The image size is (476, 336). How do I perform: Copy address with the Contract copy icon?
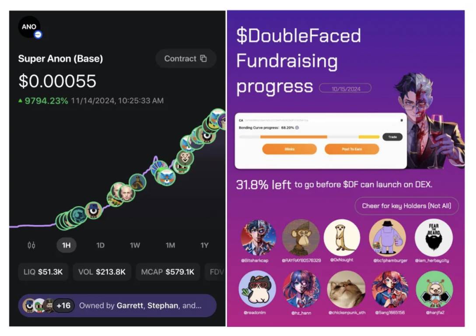click(x=203, y=58)
